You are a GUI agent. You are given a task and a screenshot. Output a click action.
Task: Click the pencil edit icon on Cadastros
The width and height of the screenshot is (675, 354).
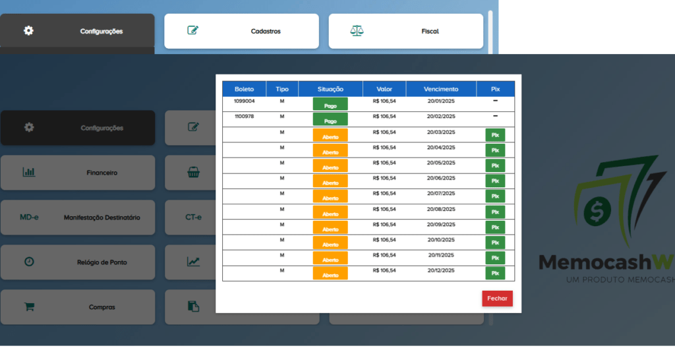(x=192, y=31)
